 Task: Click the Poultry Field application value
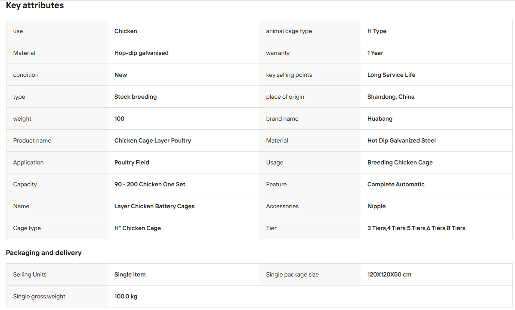pyautogui.click(x=132, y=163)
